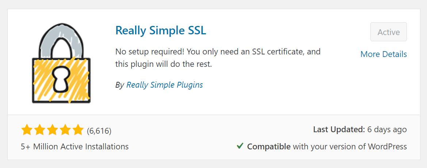Click the grayed-out Active button
Viewport: 427px width, 168px height.
pyautogui.click(x=389, y=32)
